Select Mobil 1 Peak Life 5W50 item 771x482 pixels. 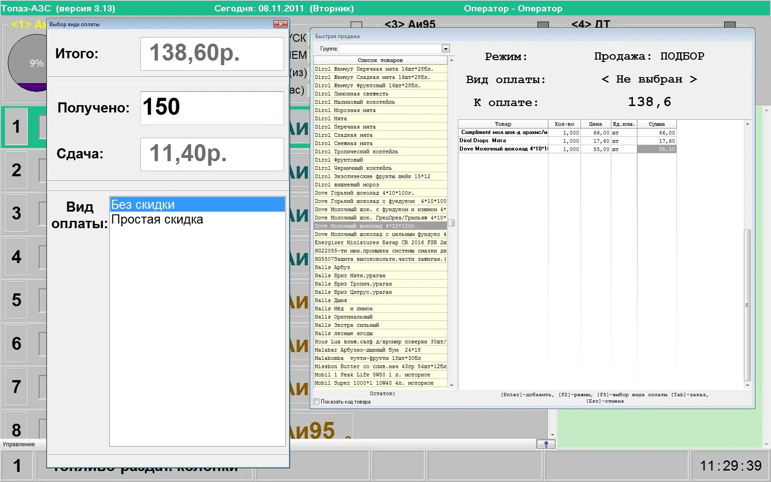tap(380, 375)
